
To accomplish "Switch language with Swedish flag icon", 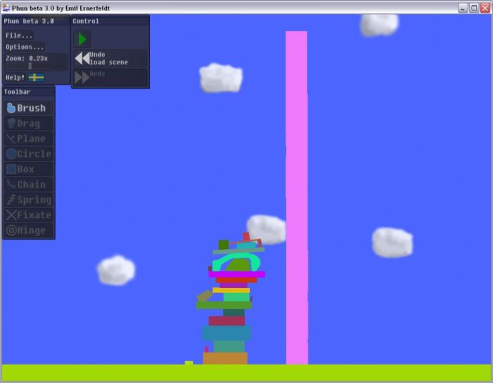I will 36,77.
